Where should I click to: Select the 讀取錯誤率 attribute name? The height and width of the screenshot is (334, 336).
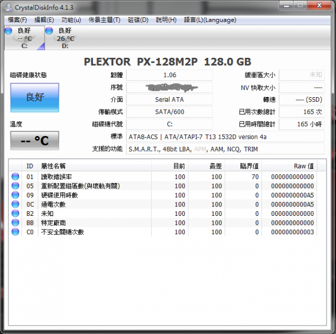click(x=56, y=177)
